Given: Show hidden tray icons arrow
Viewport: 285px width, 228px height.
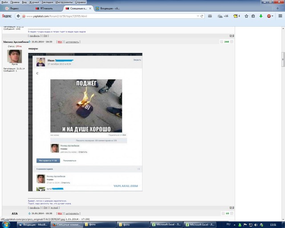Looking at the screenshot, I should click(235, 225).
